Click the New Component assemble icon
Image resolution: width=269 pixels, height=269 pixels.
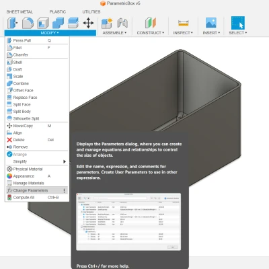click(107, 23)
